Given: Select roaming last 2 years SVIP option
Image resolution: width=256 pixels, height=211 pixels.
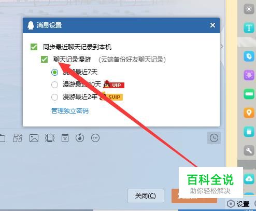Looking at the screenshot, I should pyautogui.click(x=54, y=97).
